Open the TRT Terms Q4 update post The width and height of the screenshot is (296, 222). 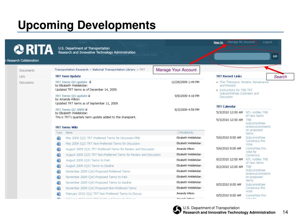(x=71, y=82)
